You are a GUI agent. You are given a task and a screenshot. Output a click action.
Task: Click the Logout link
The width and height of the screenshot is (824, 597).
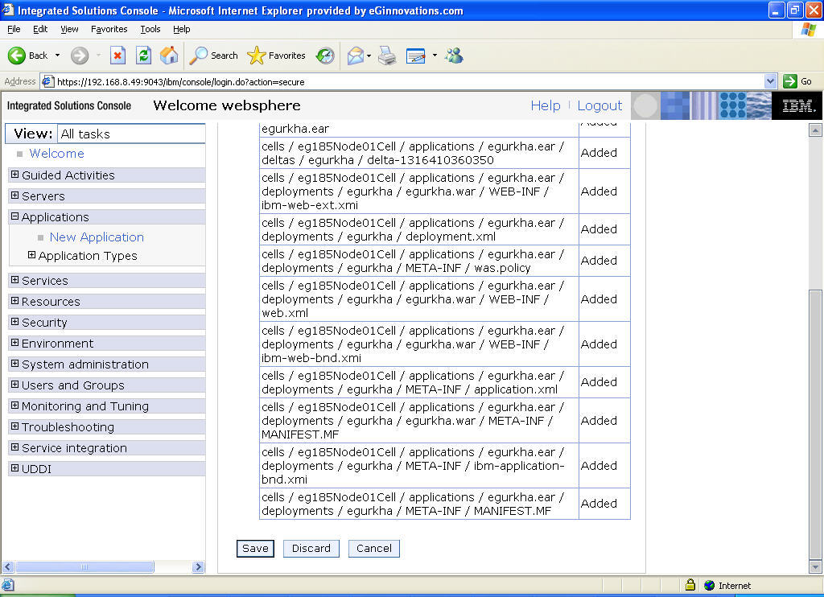pyautogui.click(x=599, y=105)
